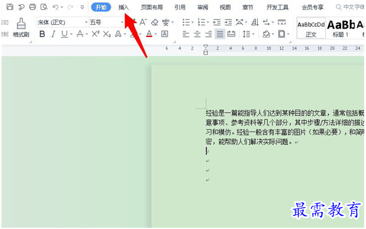Click the show/hide paragraph marks icon
Viewport: 366px width, 229px height.
point(266,22)
